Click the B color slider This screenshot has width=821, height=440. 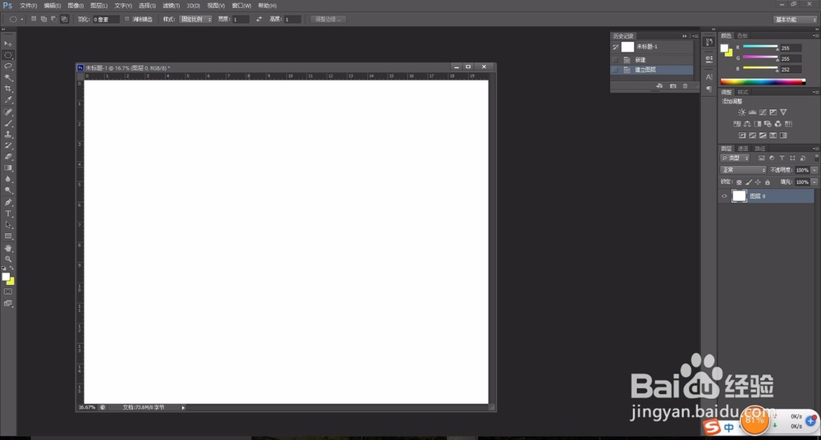(x=760, y=68)
